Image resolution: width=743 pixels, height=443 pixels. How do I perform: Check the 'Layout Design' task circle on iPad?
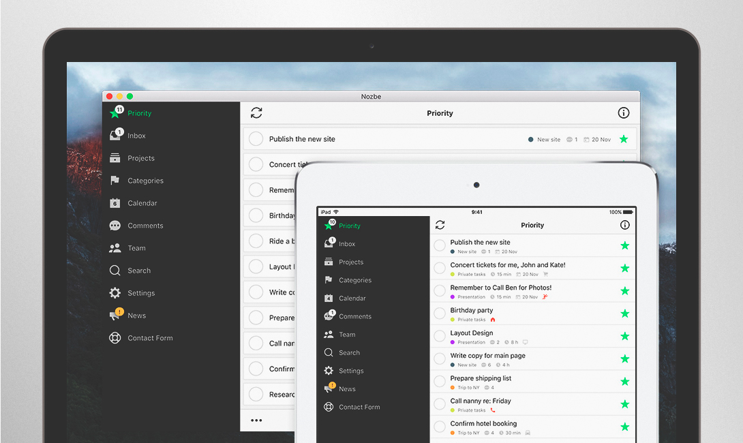pos(440,336)
